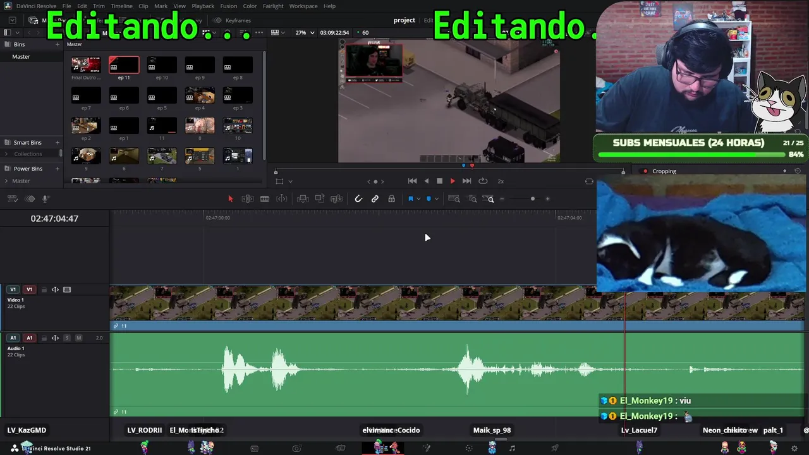Open the File menu
Image resolution: width=809 pixels, height=455 pixels.
click(x=66, y=6)
